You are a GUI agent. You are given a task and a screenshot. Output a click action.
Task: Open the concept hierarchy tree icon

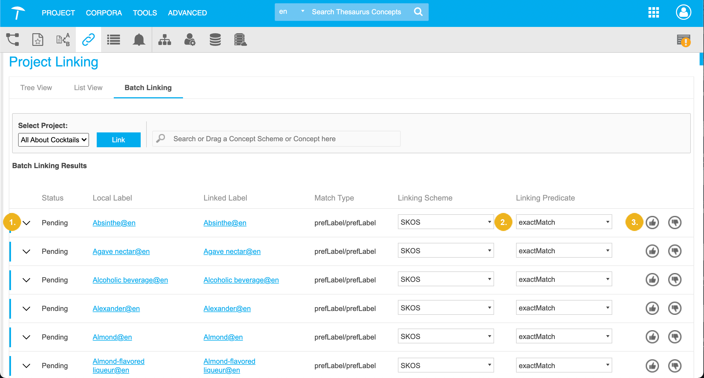(165, 40)
